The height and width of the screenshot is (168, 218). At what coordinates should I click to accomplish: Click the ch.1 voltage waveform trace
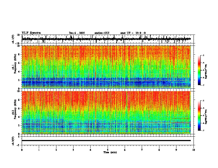[x=106, y=39]
